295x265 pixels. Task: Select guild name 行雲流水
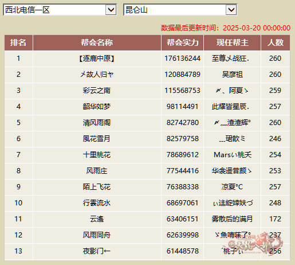point(97,203)
